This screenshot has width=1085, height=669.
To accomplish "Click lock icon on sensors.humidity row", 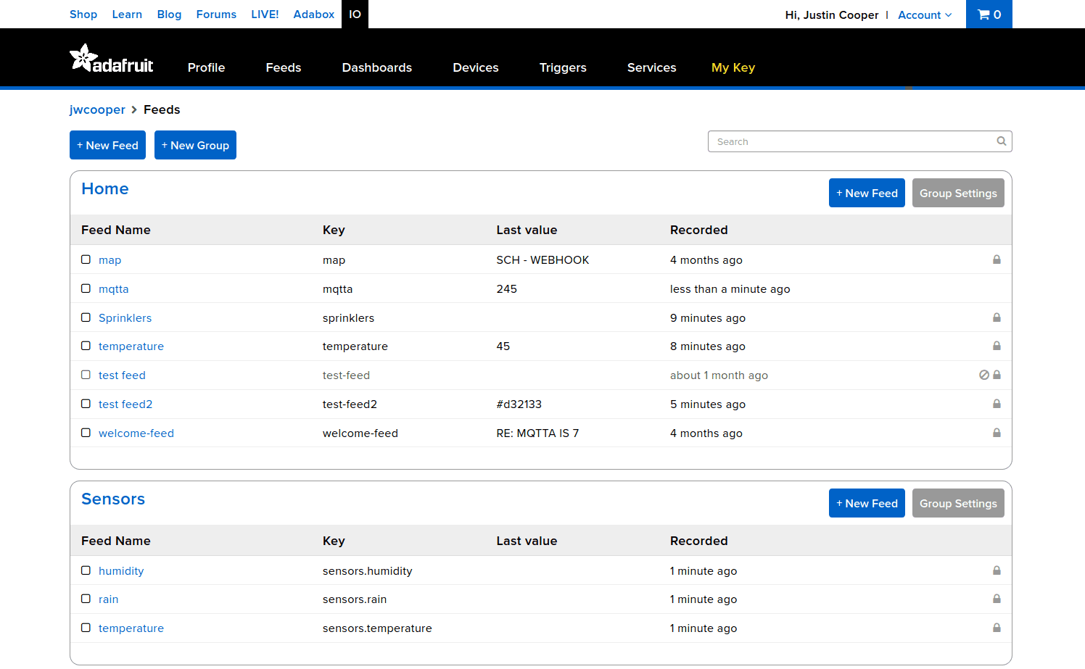I will [997, 570].
